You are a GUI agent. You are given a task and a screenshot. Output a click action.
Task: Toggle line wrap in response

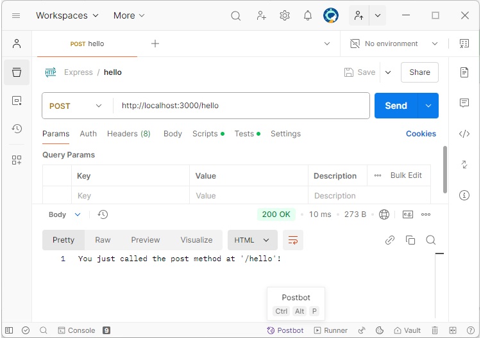pyautogui.click(x=293, y=240)
